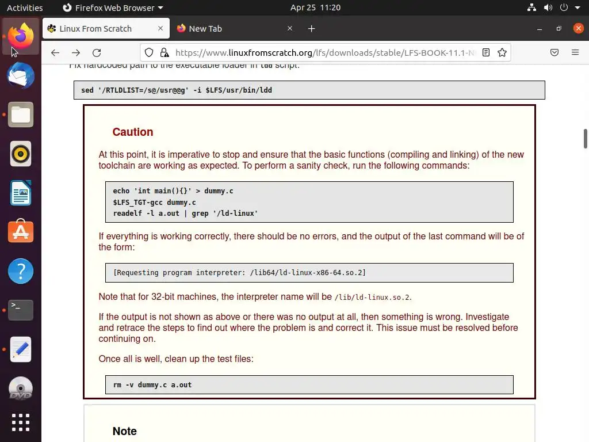Open the DVD disc icon in dock
The height and width of the screenshot is (442, 589).
[21, 388]
